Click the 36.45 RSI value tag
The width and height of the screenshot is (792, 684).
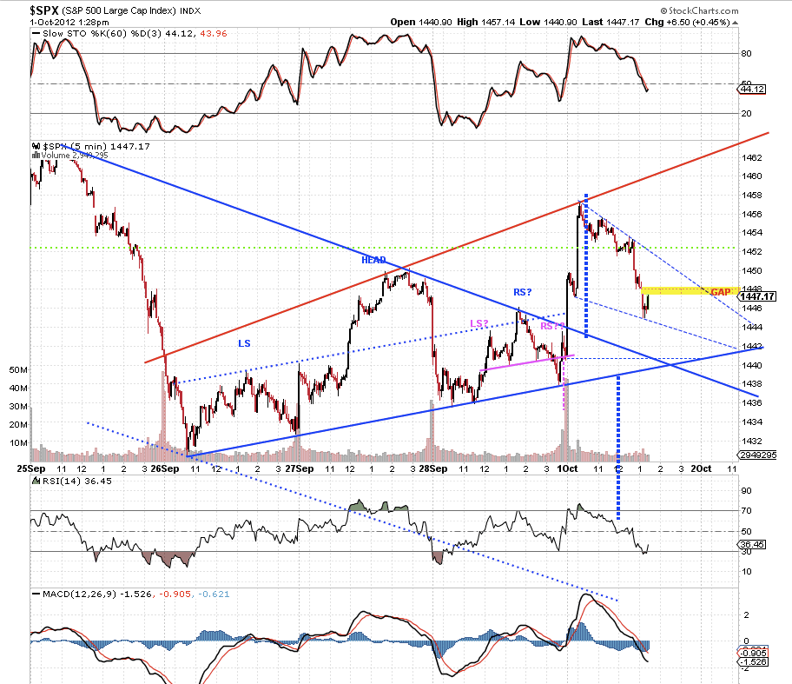752,544
